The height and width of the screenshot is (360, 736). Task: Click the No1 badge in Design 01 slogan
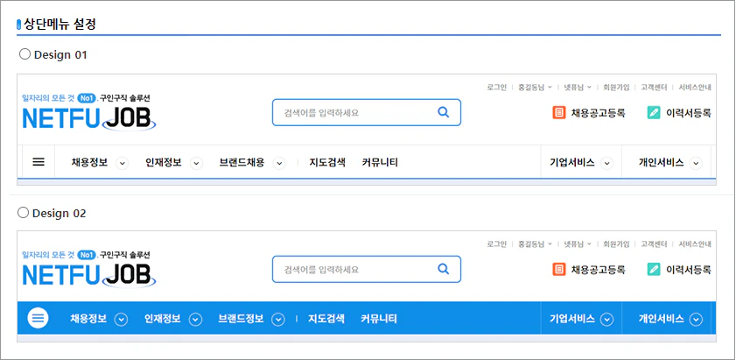[x=87, y=98]
